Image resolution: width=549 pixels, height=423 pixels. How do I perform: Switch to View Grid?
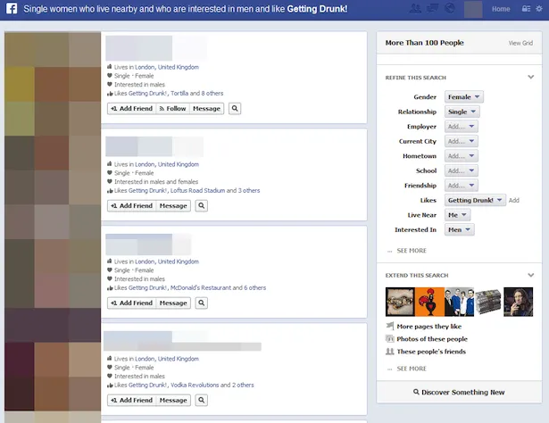[x=520, y=43]
